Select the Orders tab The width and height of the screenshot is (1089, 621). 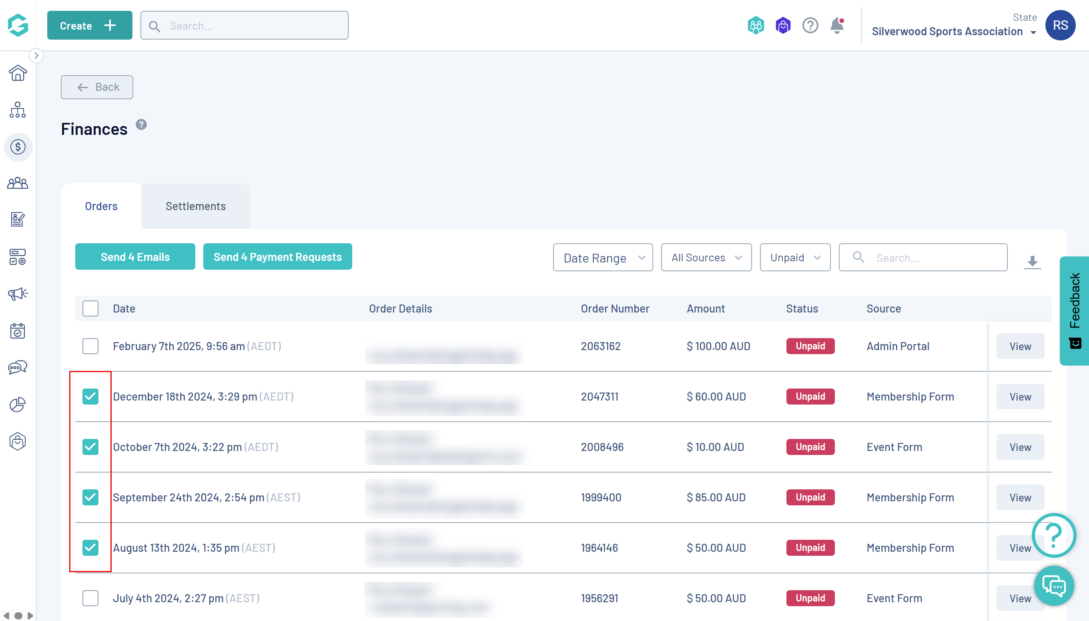(101, 206)
